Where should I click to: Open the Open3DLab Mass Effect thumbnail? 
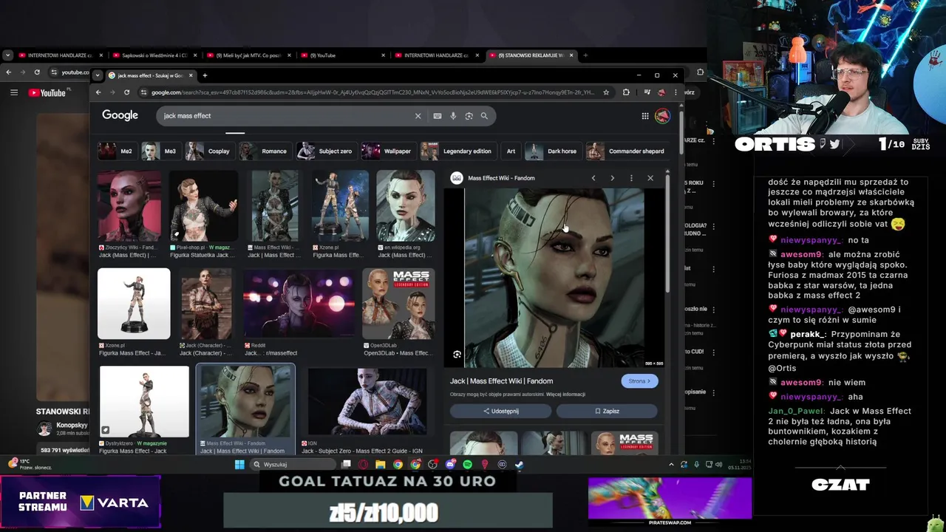(398, 304)
